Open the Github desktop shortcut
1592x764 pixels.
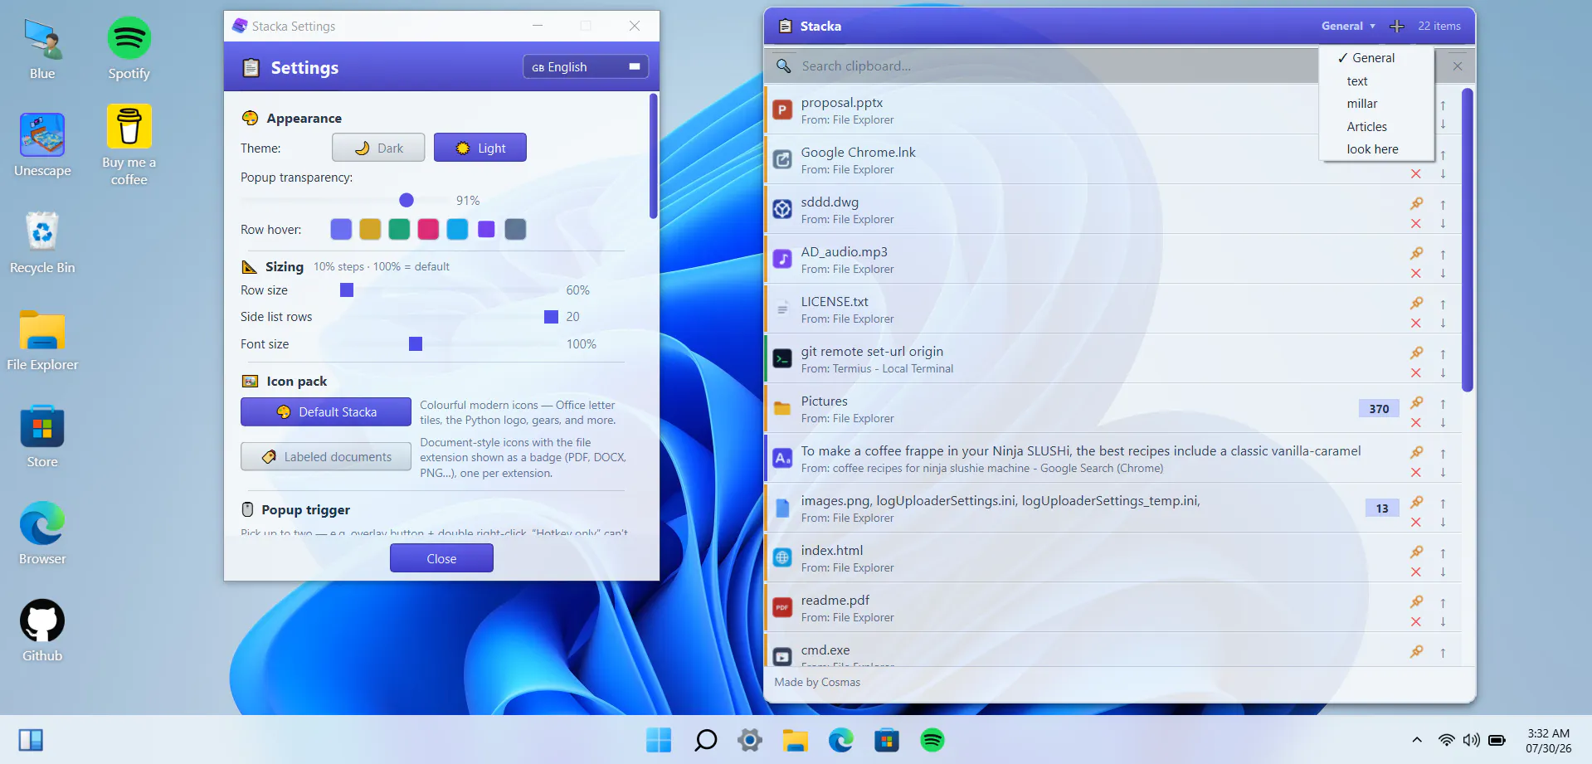pyautogui.click(x=42, y=630)
